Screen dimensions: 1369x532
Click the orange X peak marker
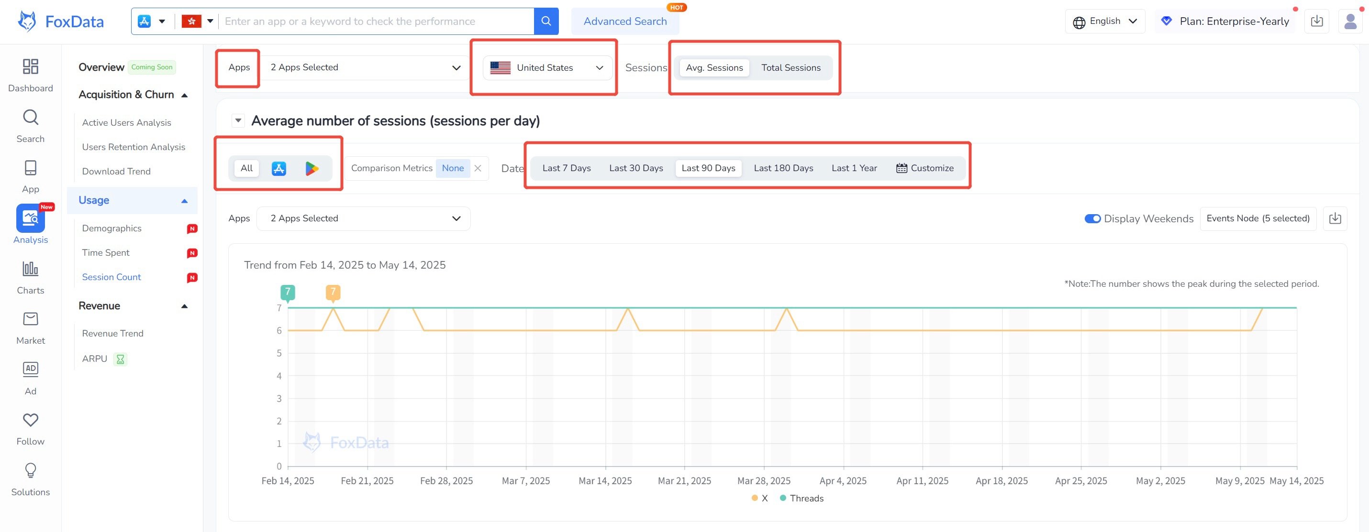tap(333, 293)
